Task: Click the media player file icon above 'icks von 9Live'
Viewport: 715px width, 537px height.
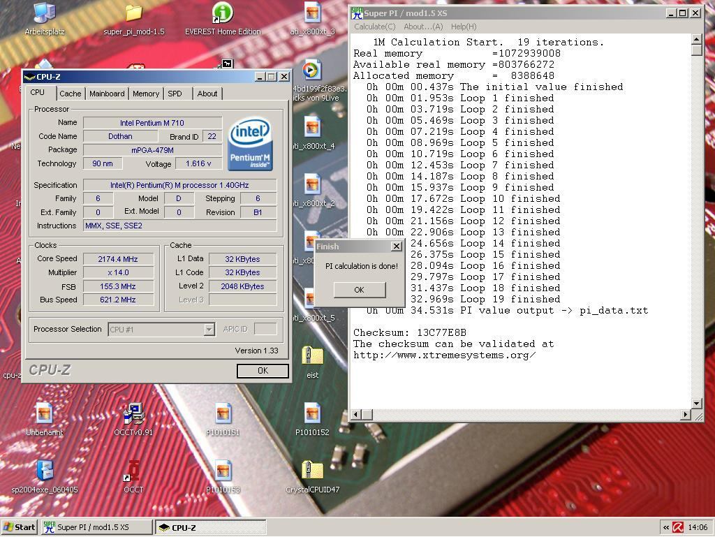Action: tap(312, 71)
